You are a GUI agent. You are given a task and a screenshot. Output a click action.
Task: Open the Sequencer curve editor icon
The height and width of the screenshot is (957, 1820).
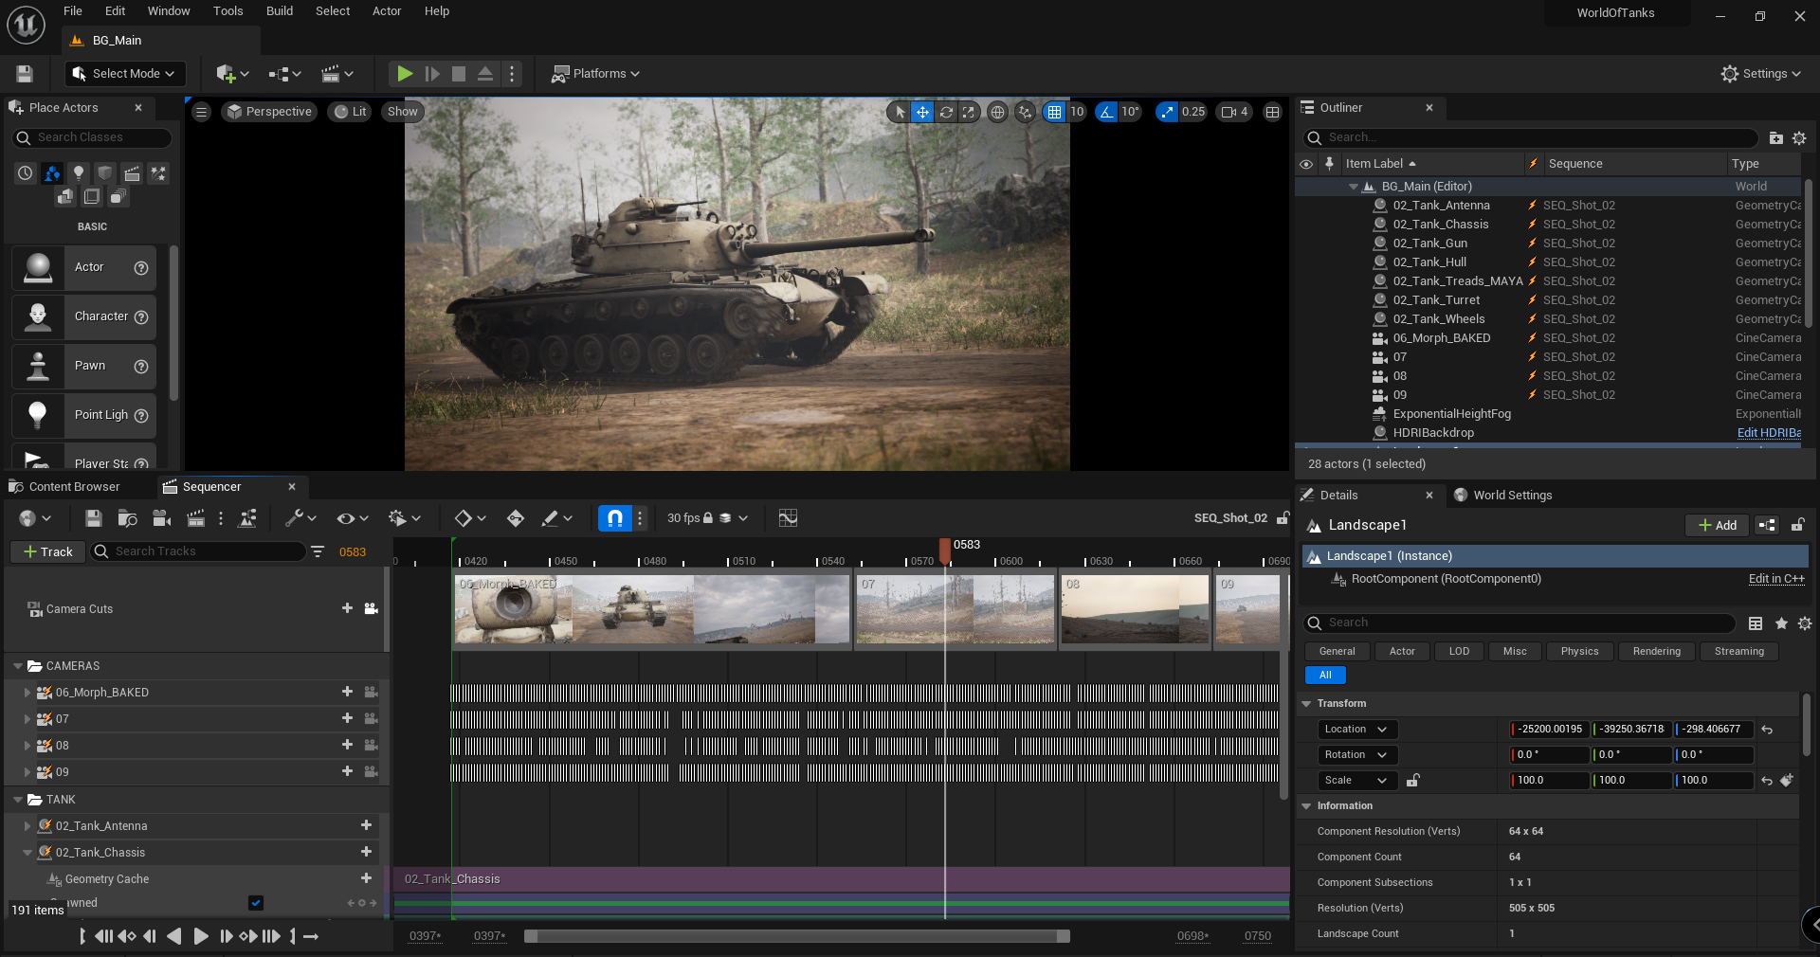[788, 518]
